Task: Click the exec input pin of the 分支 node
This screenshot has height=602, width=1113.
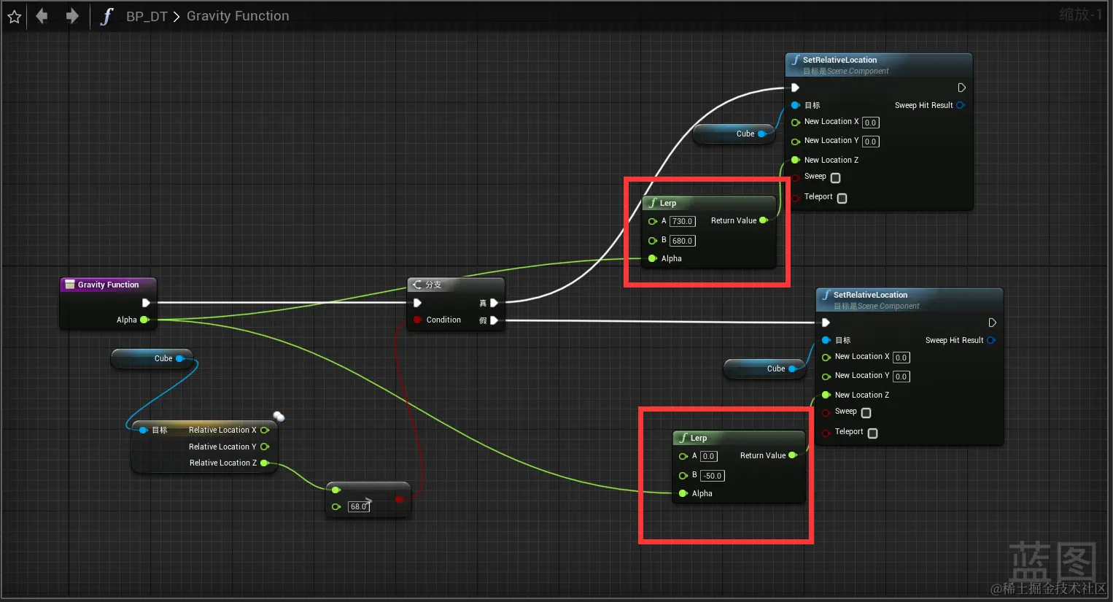Action: click(417, 303)
